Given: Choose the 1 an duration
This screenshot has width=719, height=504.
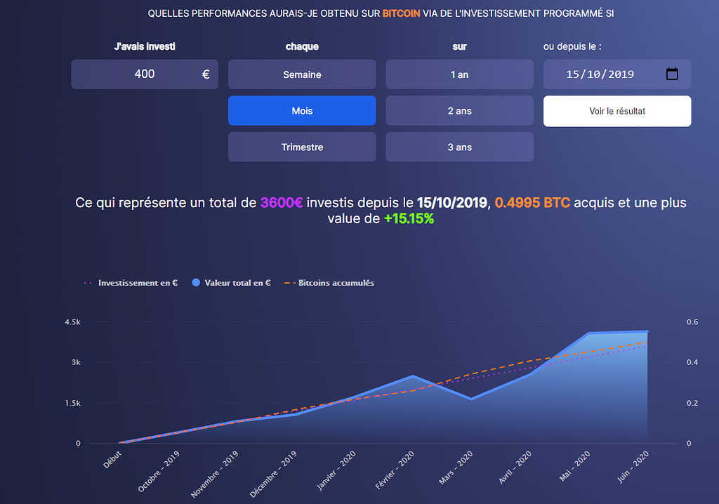Looking at the screenshot, I should click(459, 74).
